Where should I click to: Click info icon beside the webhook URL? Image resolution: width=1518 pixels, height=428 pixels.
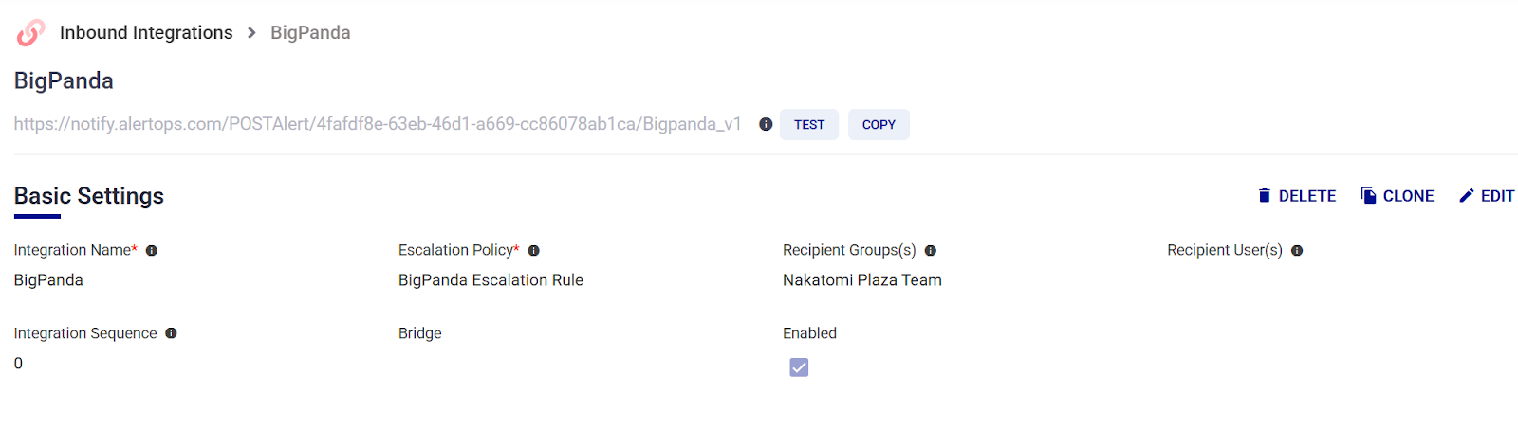tap(766, 124)
